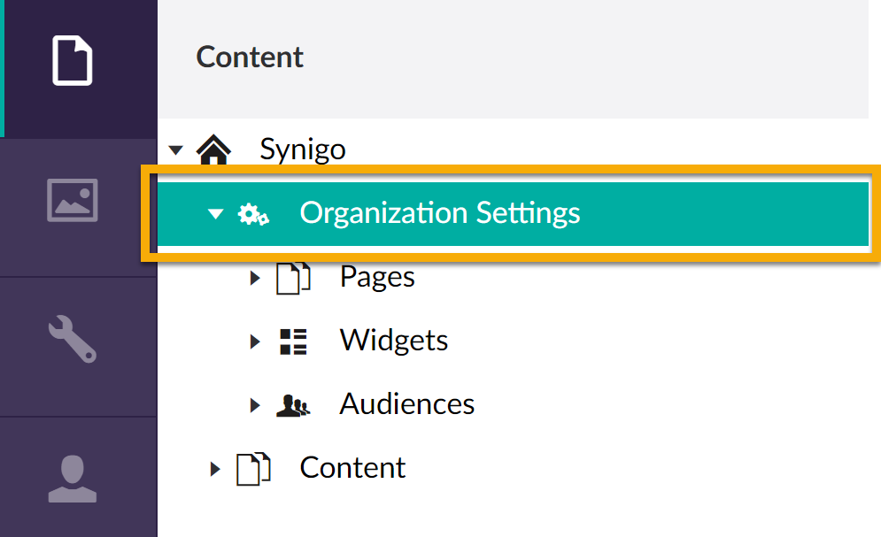Collapse the Organization Settings node

(215, 214)
